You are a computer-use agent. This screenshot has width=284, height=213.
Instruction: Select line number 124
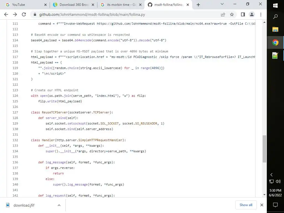(15, 96)
